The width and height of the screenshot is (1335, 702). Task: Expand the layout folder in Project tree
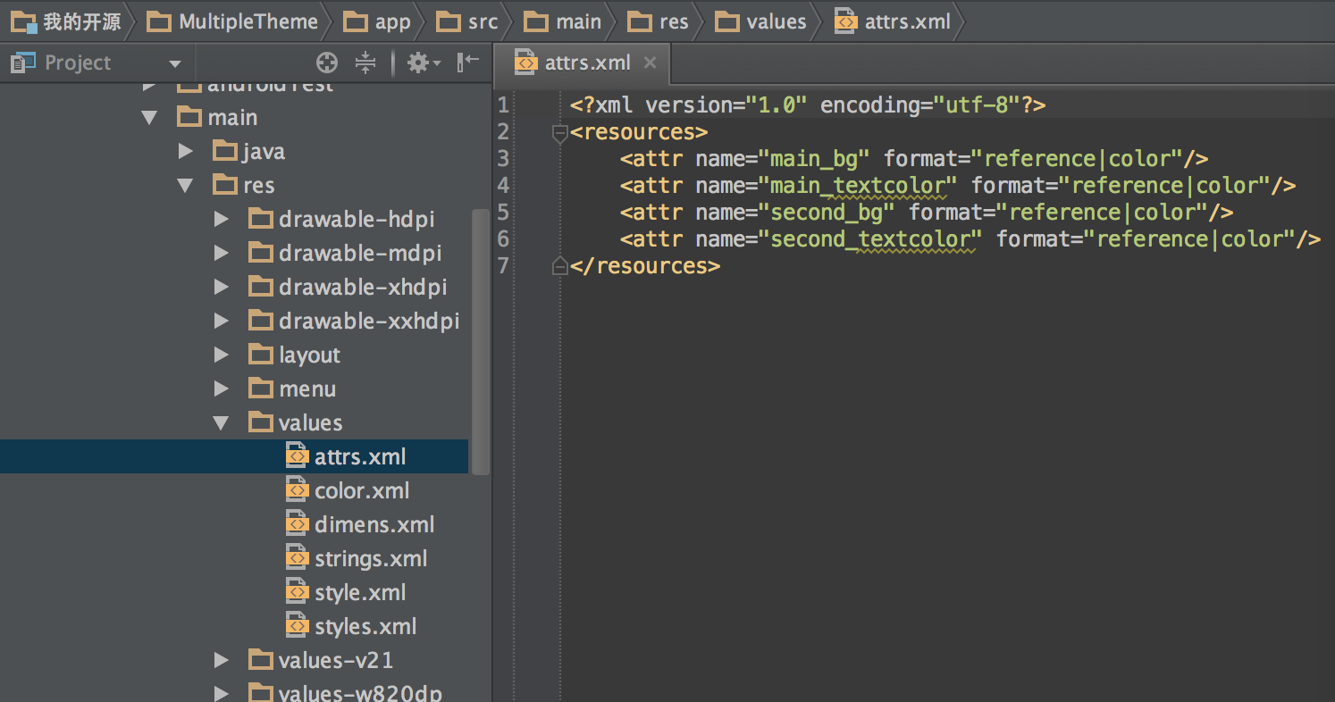coord(221,355)
